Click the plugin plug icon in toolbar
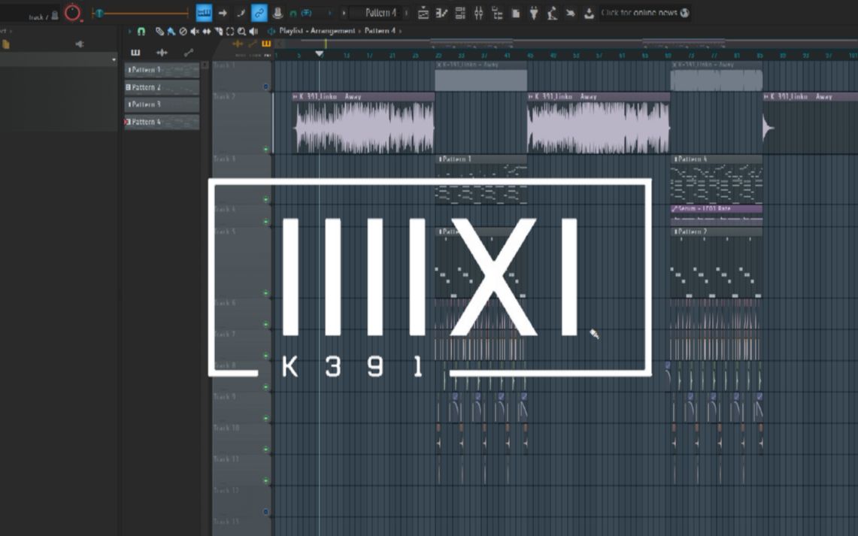 coord(534,13)
